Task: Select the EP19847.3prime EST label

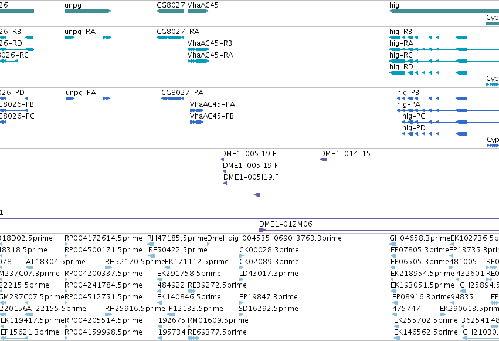Action: [x=269, y=297]
